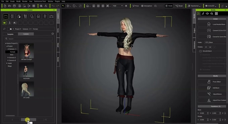Switch to the Template tab
The height and width of the screenshot is (124, 228).
pos(10,34)
